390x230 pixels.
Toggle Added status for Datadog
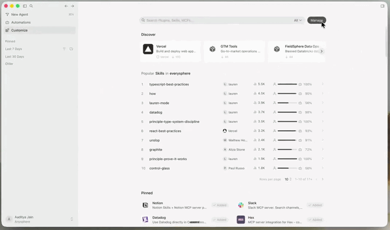click(x=220, y=220)
